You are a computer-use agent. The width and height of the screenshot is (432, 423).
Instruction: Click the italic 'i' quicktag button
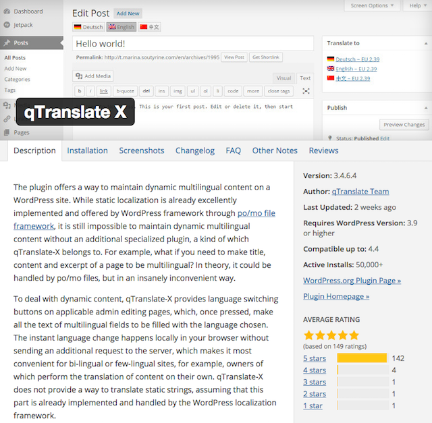tap(90, 91)
